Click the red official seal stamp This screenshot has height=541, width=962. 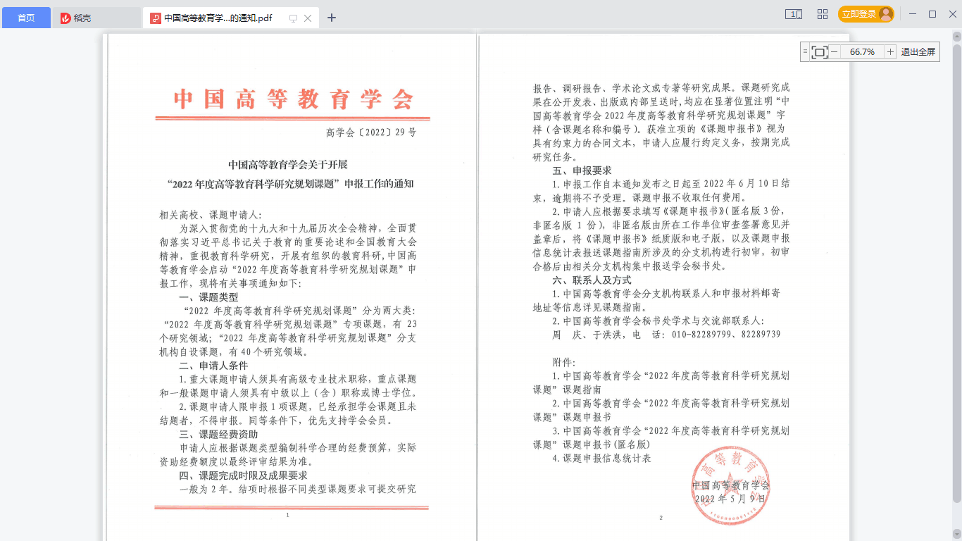730,486
